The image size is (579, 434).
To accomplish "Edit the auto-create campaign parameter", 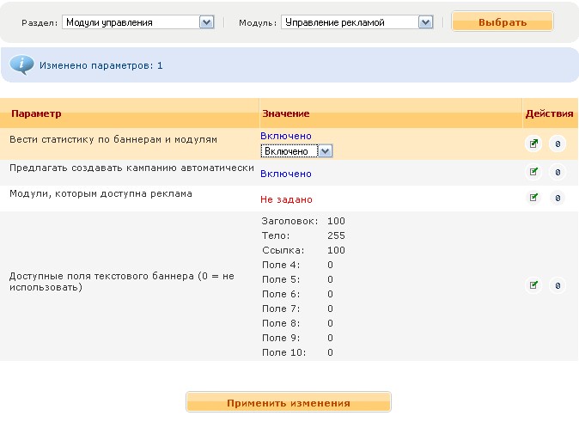I will point(533,172).
